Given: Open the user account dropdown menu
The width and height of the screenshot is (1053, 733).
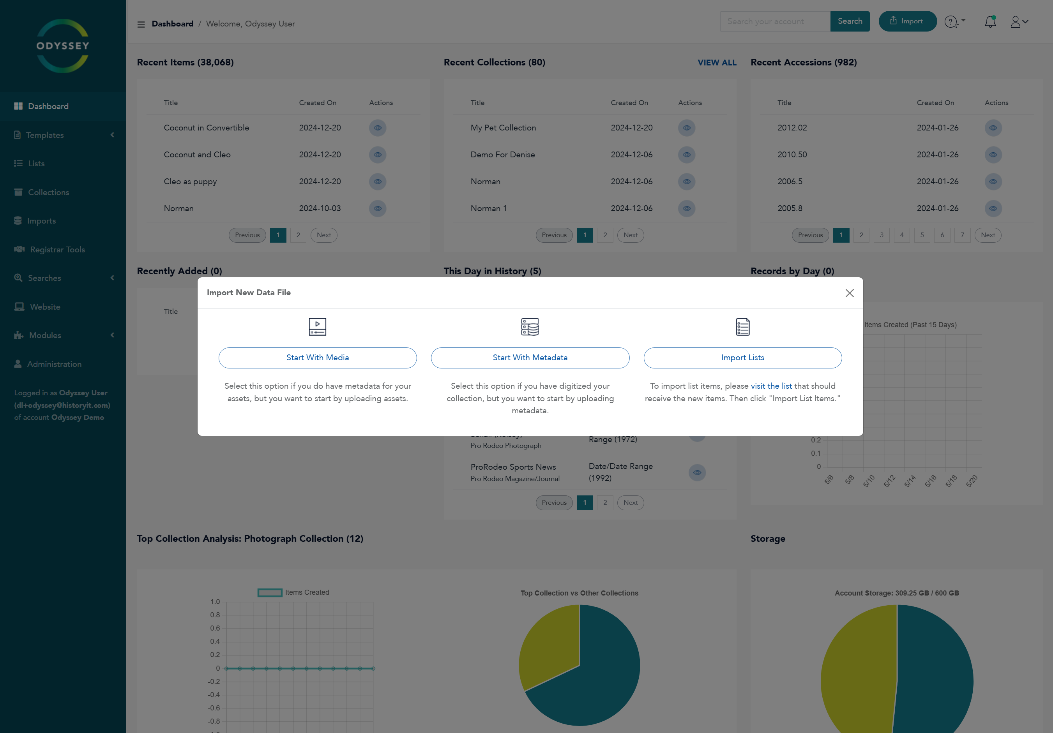Looking at the screenshot, I should coord(1019,21).
